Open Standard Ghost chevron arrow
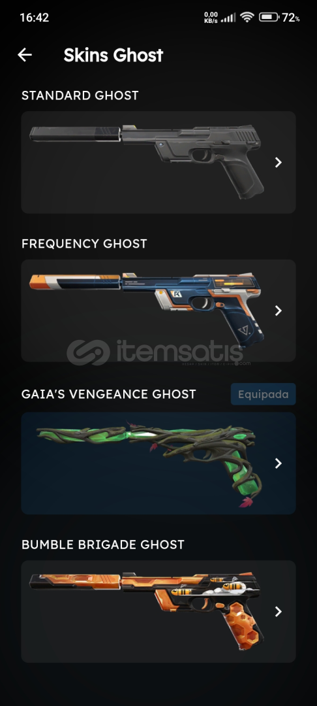Viewport: 317px width, 706px height. coord(279,162)
